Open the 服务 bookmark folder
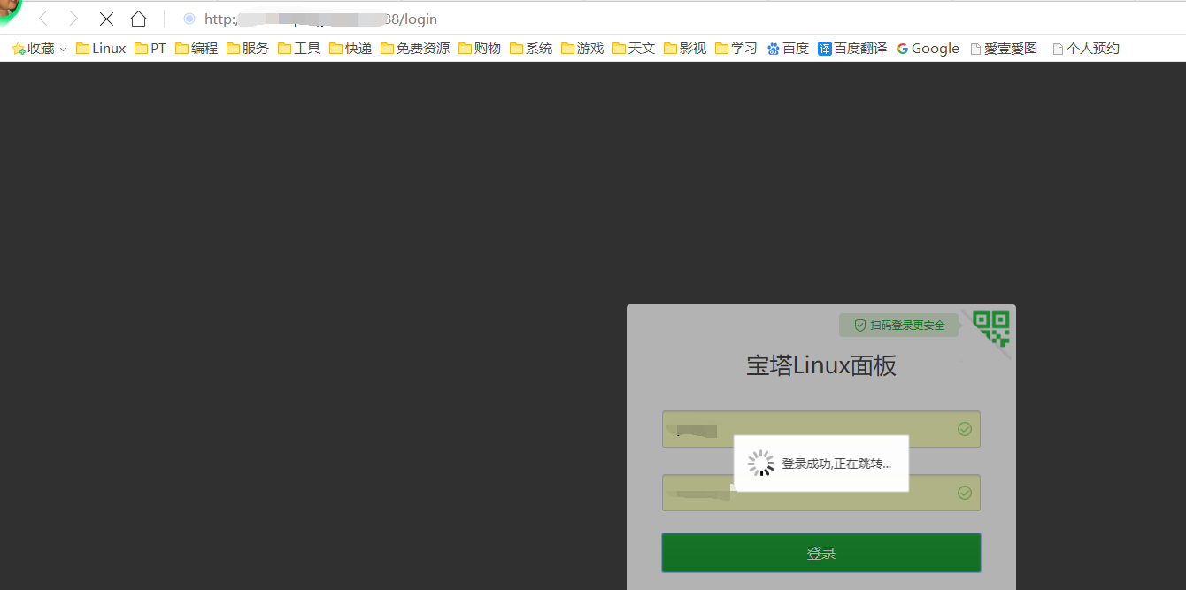Viewport: 1186px width, 590px height. [x=248, y=49]
